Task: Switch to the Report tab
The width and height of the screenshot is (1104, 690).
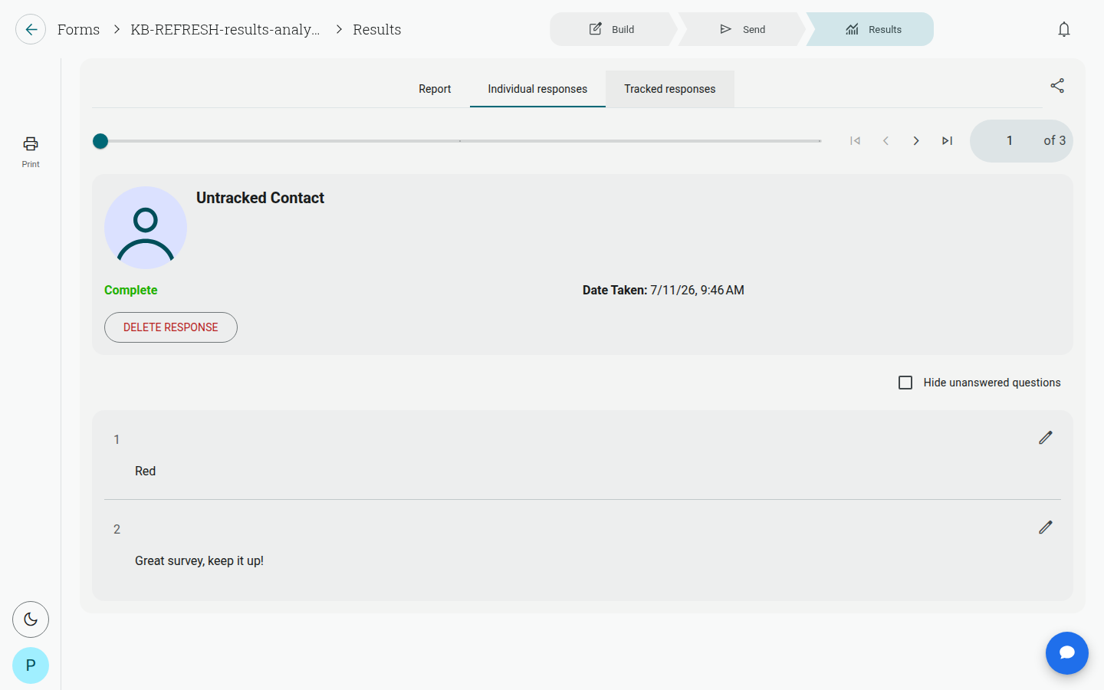Action: [435, 89]
